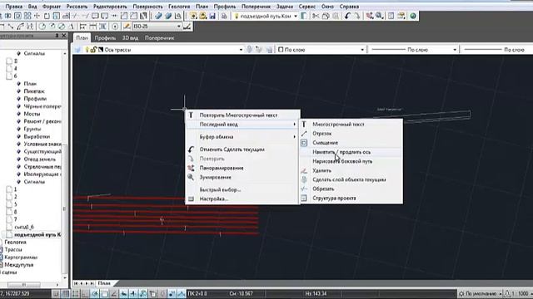Select Мосты in the project tree
533x299 pixels.
tap(32, 114)
